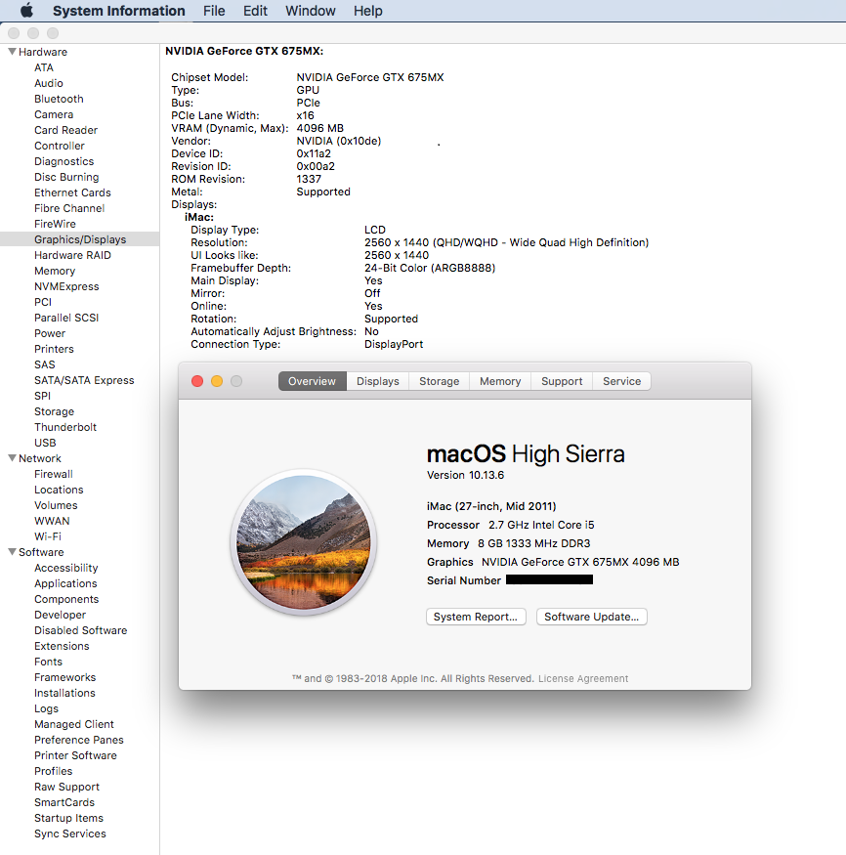Viewport: 846px width, 855px height.
Task: Select Applications under Software
Action: tap(65, 583)
